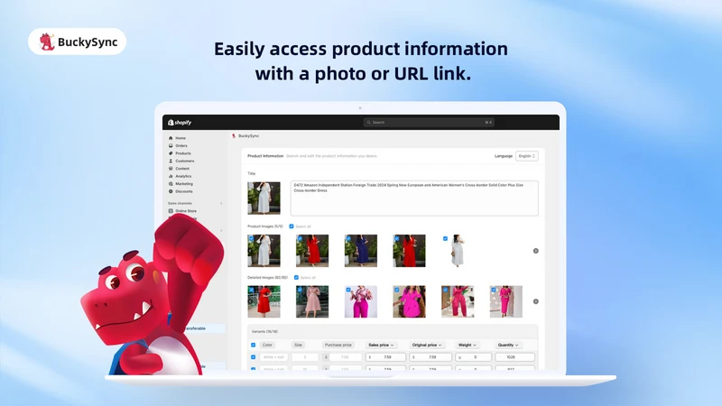Open the Orders menu item

pos(181,145)
